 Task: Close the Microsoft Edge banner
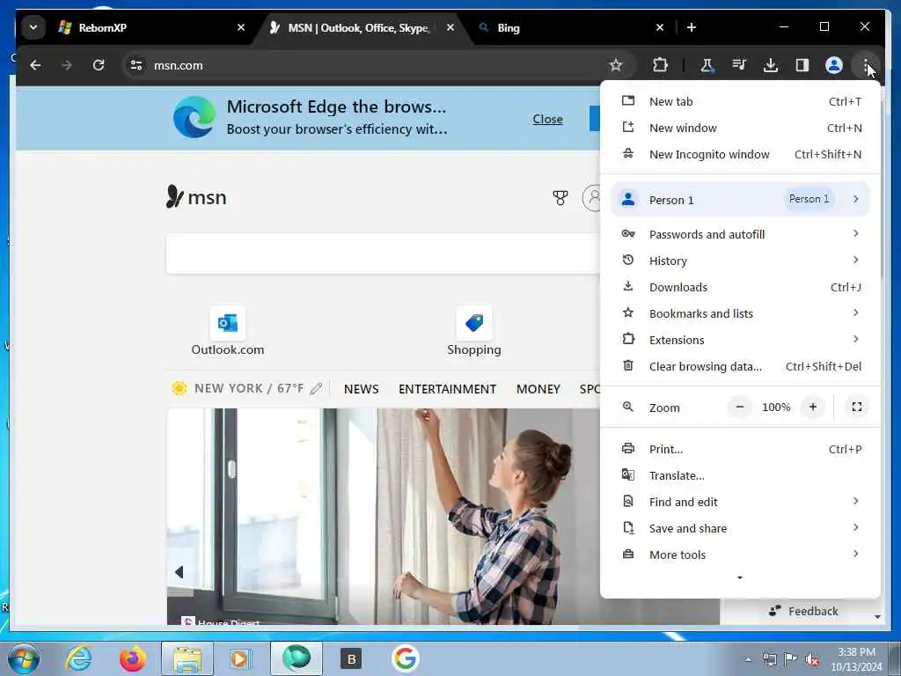[547, 119]
